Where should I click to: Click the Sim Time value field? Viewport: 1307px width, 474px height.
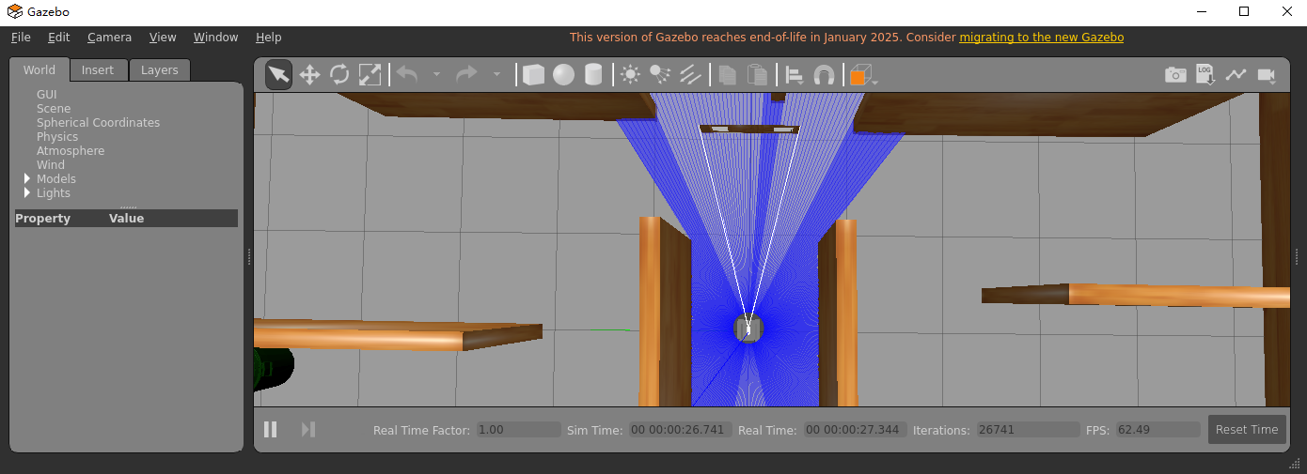(680, 429)
